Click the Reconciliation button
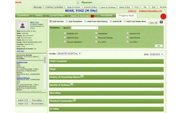The height and width of the screenshot is (113, 182). (x=38, y=104)
